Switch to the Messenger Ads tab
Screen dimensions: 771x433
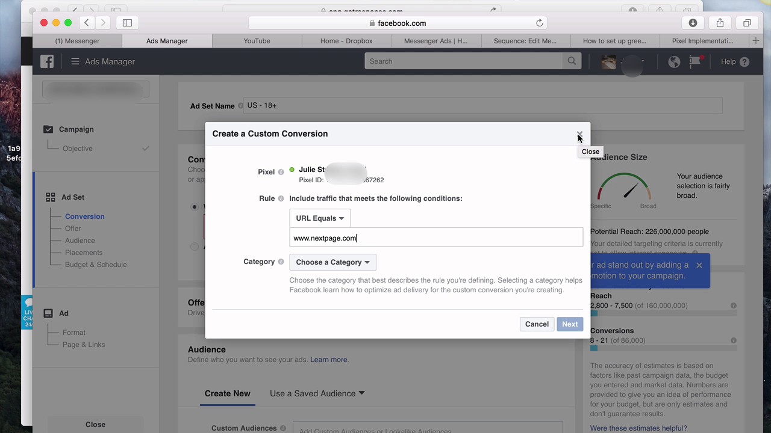[x=436, y=41]
